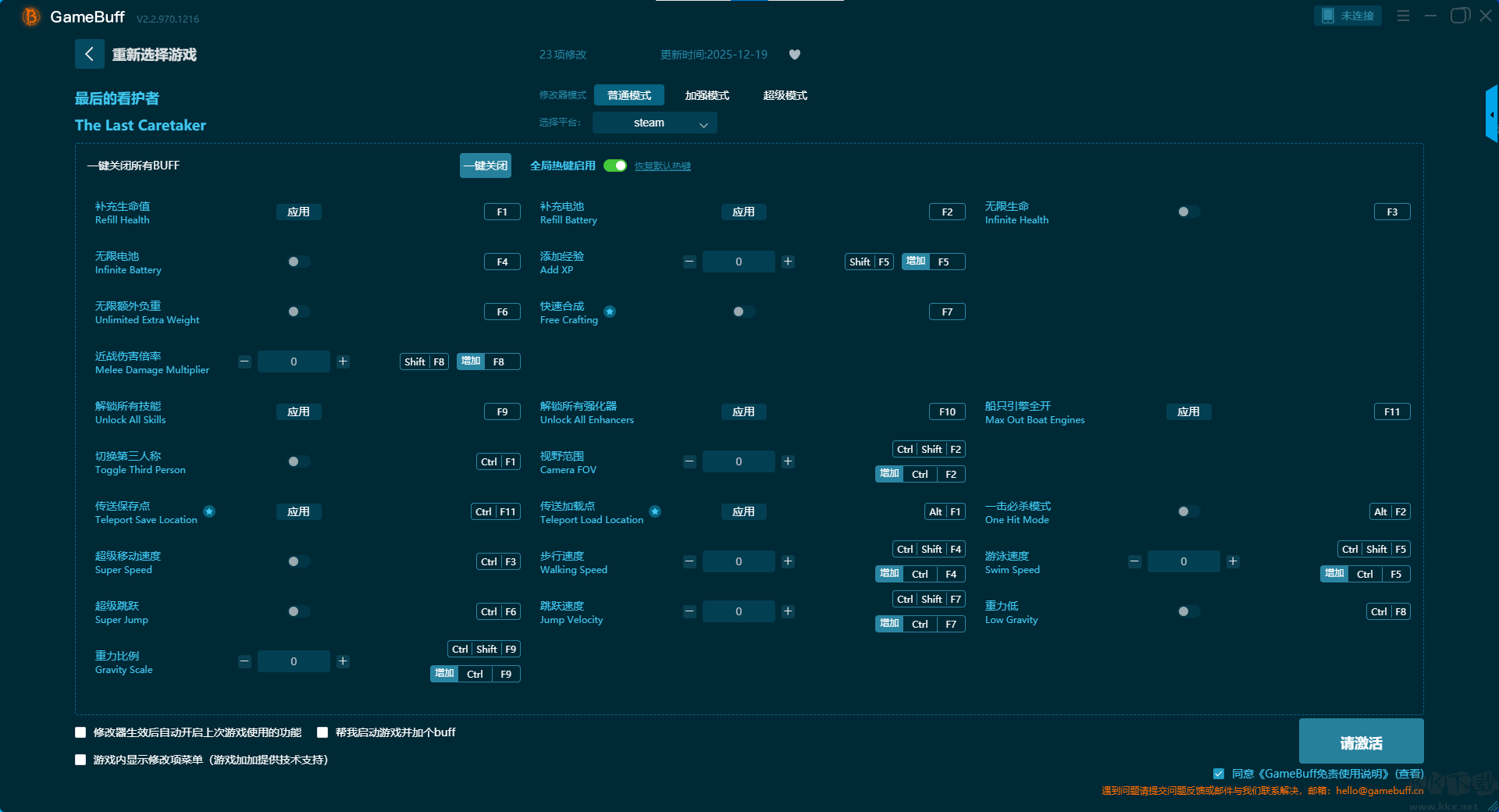Expand the blue side panel handle

coord(1491,114)
